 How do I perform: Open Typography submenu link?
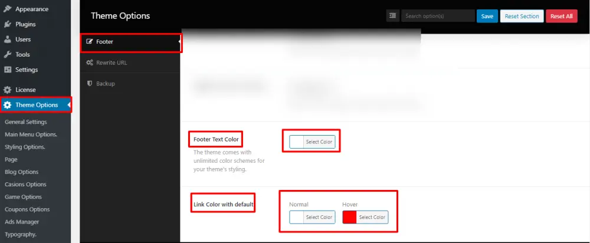click(x=20, y=234)
